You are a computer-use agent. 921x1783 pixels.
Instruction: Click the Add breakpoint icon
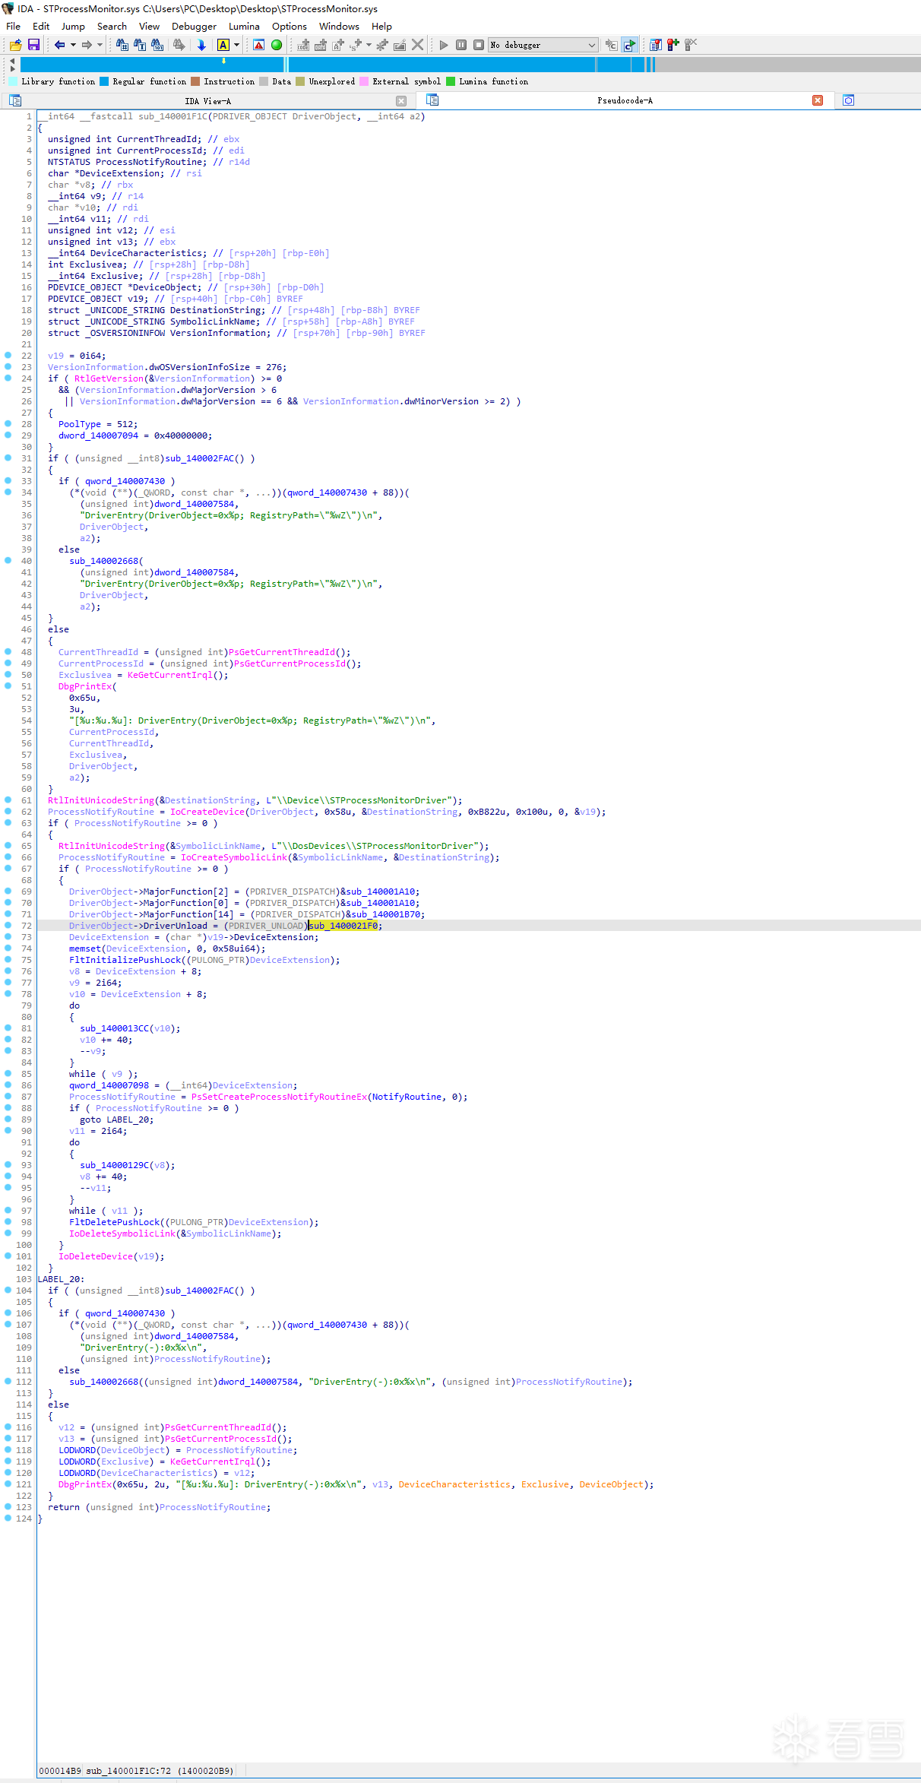point(673,46)
